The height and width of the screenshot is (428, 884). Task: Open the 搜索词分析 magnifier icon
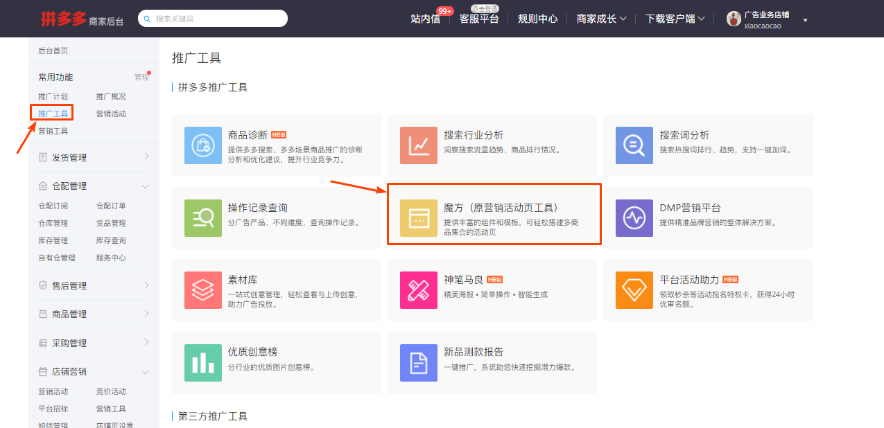click(x=634, y=145)
